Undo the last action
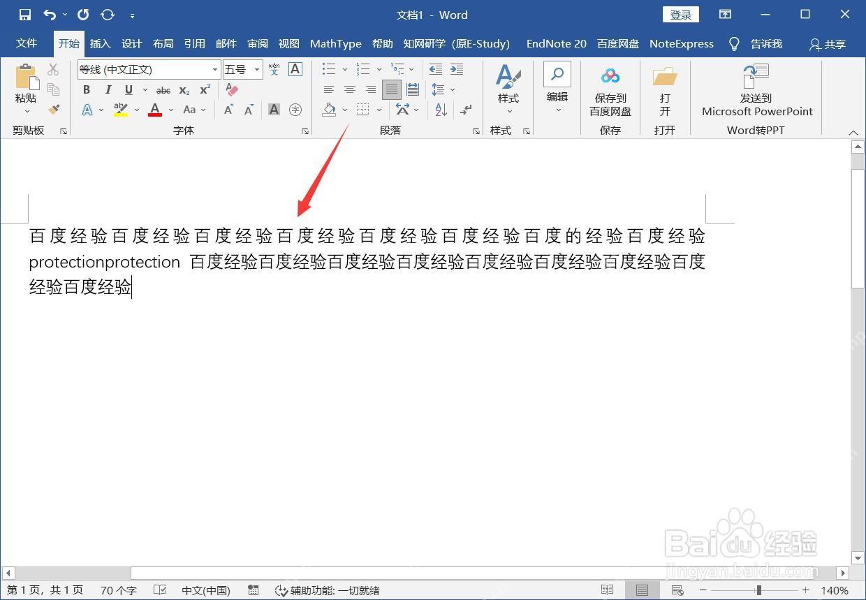This screenshot has height=600, width=866. point(49,15)
